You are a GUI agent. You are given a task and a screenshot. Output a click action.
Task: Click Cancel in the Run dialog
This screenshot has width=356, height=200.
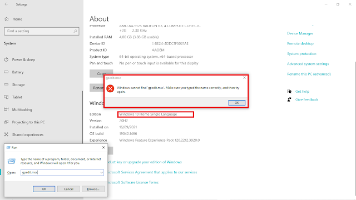(68, 189)
